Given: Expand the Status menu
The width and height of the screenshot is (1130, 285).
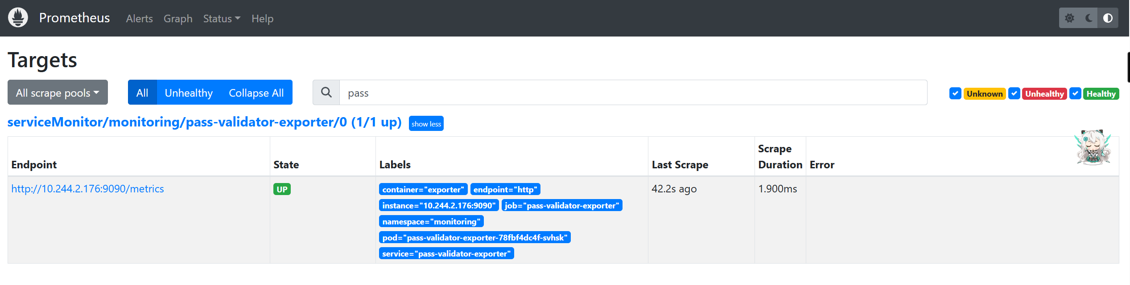Looking at the screenshot, I should [x=222, y=19].
